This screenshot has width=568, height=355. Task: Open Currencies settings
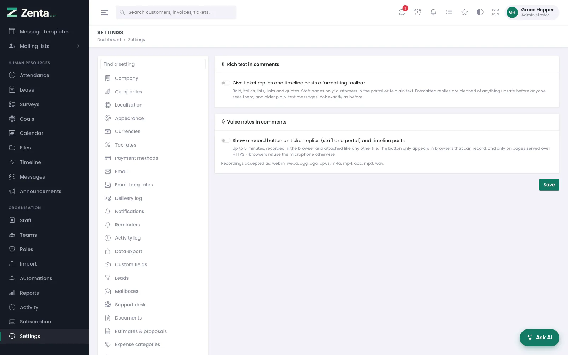click(x=153, y=131)
